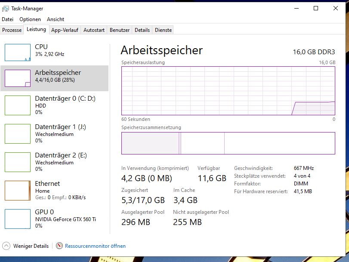This screenshot has height=262, width=349.
Task: Open the Datei menu
Action: point(8,19)
